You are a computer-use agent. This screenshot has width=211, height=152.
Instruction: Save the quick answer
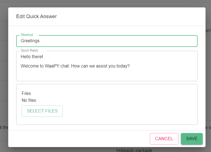[192, 139]
